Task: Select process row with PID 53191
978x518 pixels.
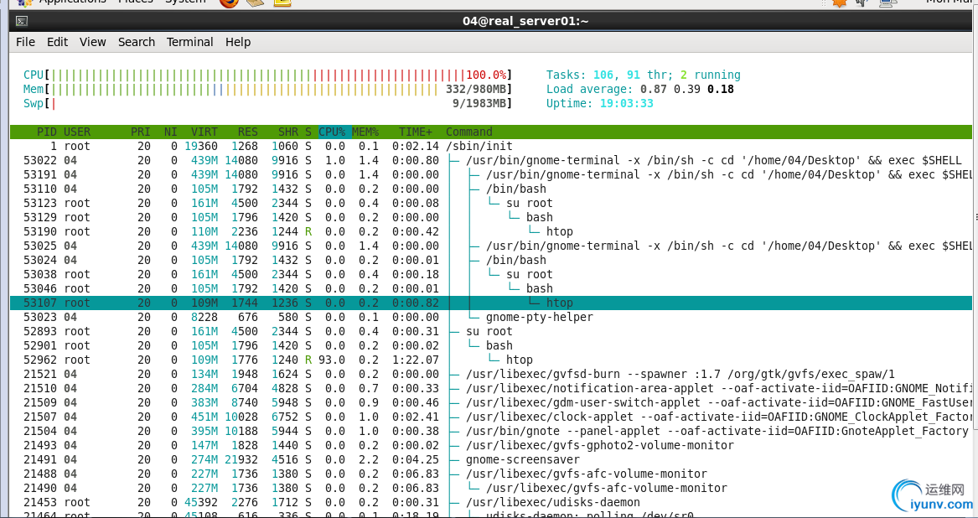Action: 491,174
